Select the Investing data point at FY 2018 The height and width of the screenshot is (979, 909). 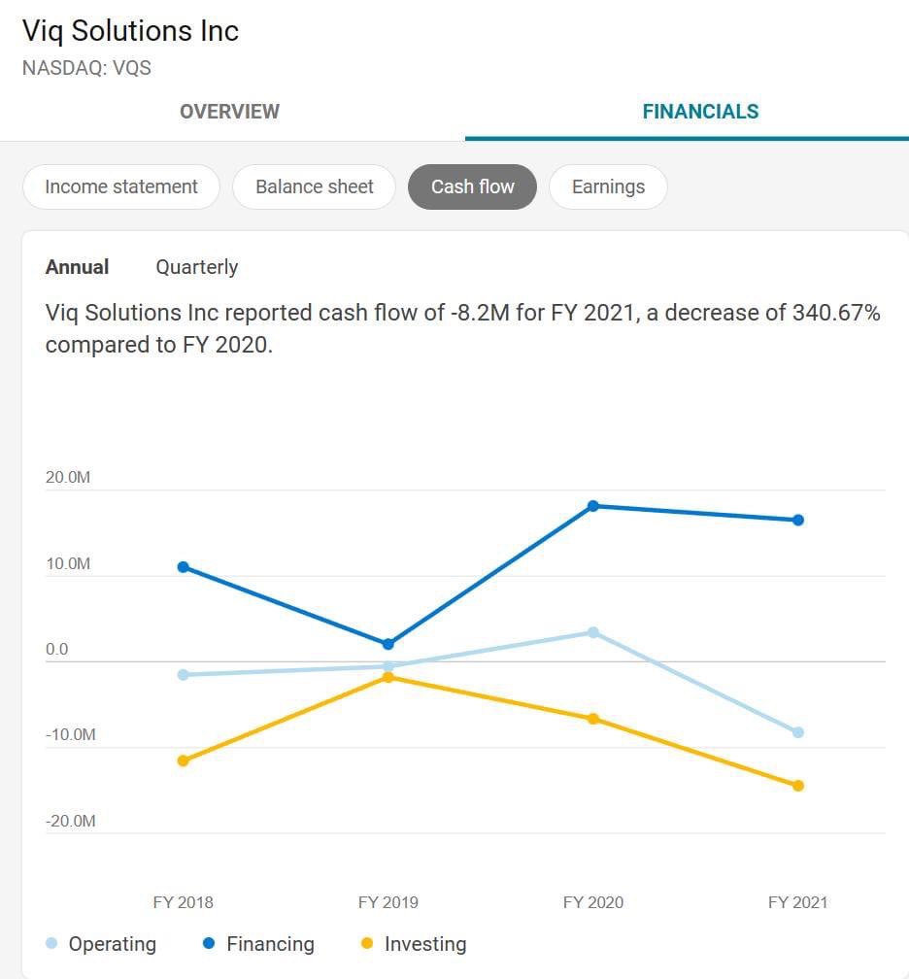183,760
